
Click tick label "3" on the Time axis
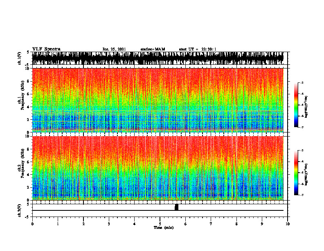coord(109,224)
